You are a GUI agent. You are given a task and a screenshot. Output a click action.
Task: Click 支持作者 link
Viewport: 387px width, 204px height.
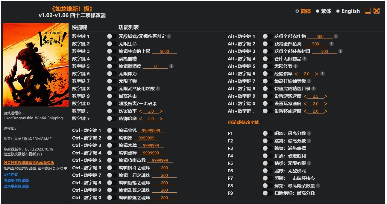pyautogui.click(x=11, y=174)
